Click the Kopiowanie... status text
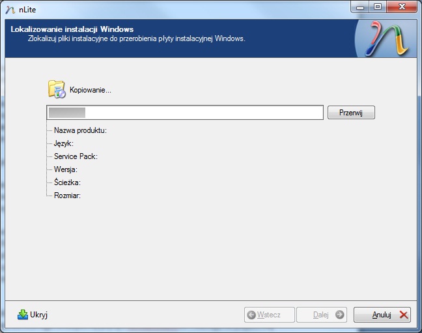The height and width of the screenshot is (333, 422). coord(90,90)
